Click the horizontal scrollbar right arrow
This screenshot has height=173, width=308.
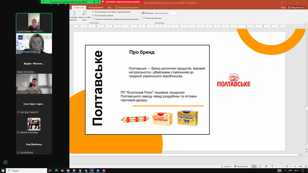tap(304, 155)
